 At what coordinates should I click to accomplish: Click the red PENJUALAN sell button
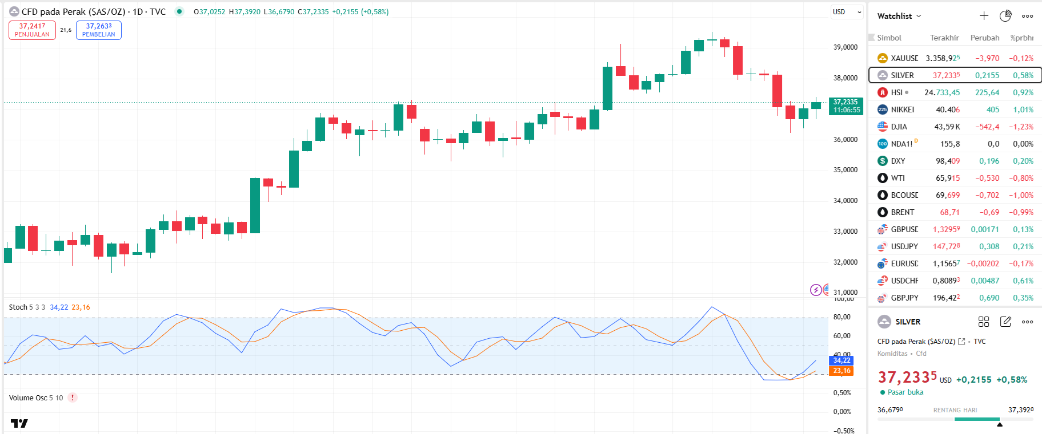point(32,30)
